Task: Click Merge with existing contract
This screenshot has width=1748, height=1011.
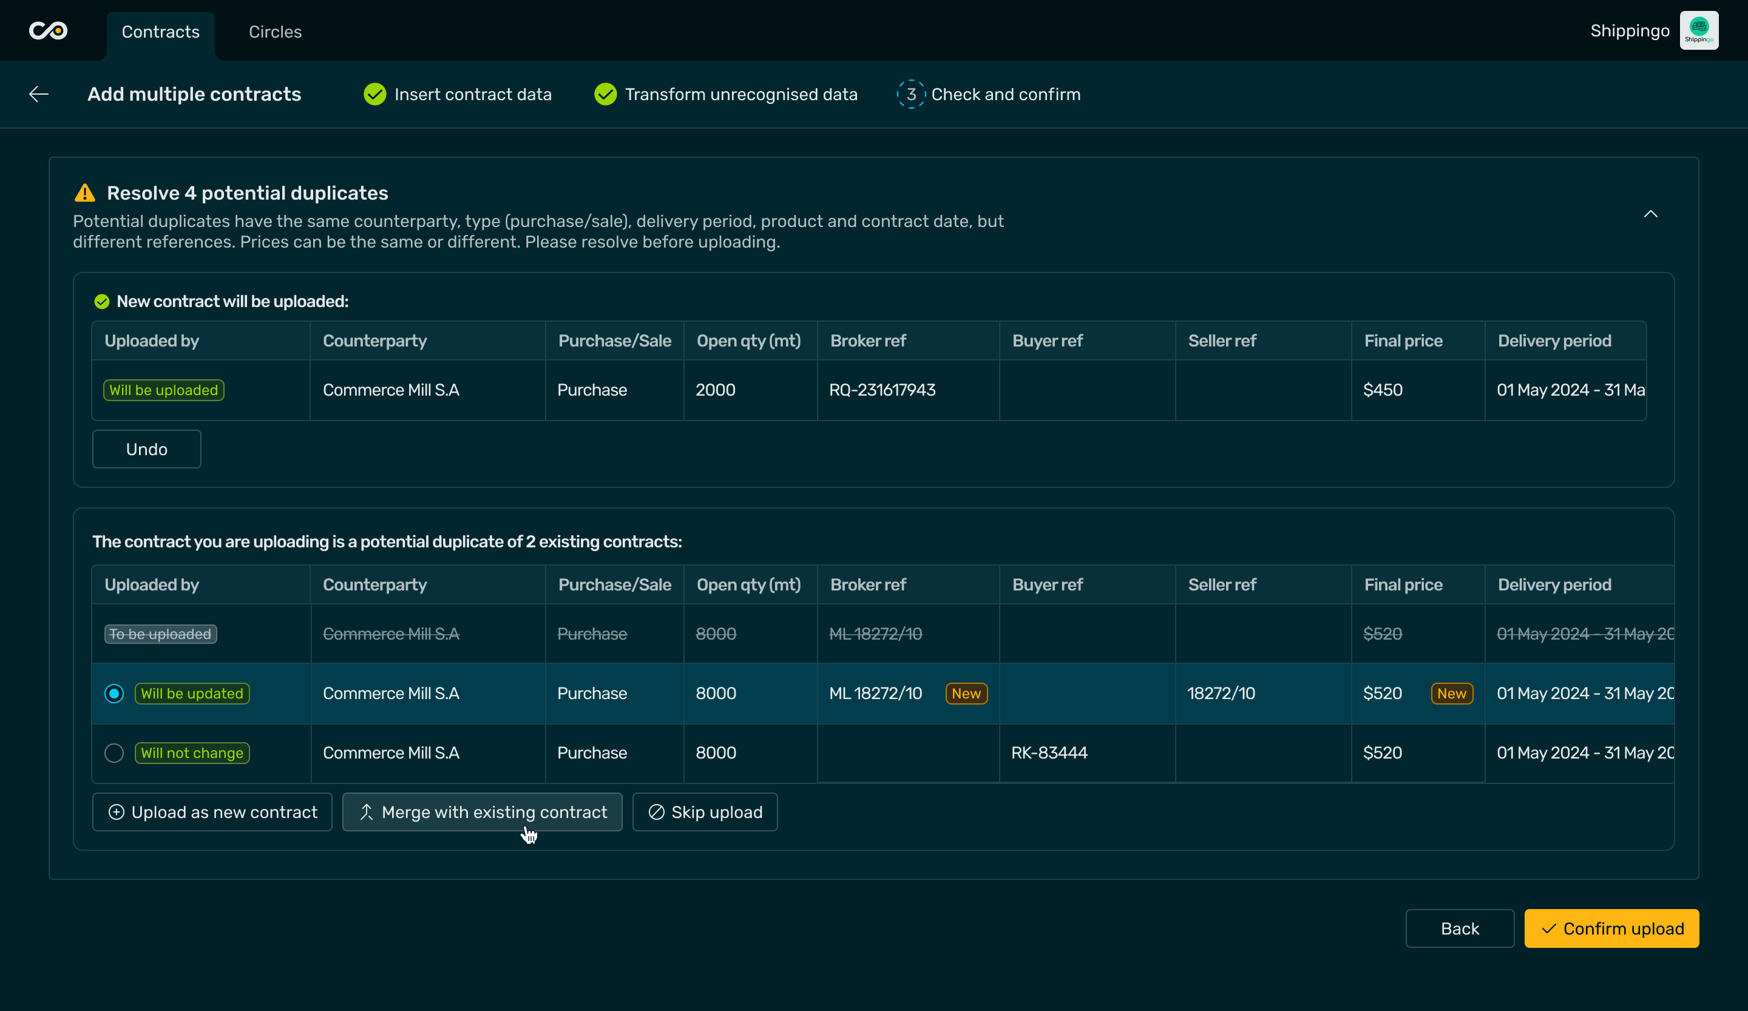Action: [482, 812]
